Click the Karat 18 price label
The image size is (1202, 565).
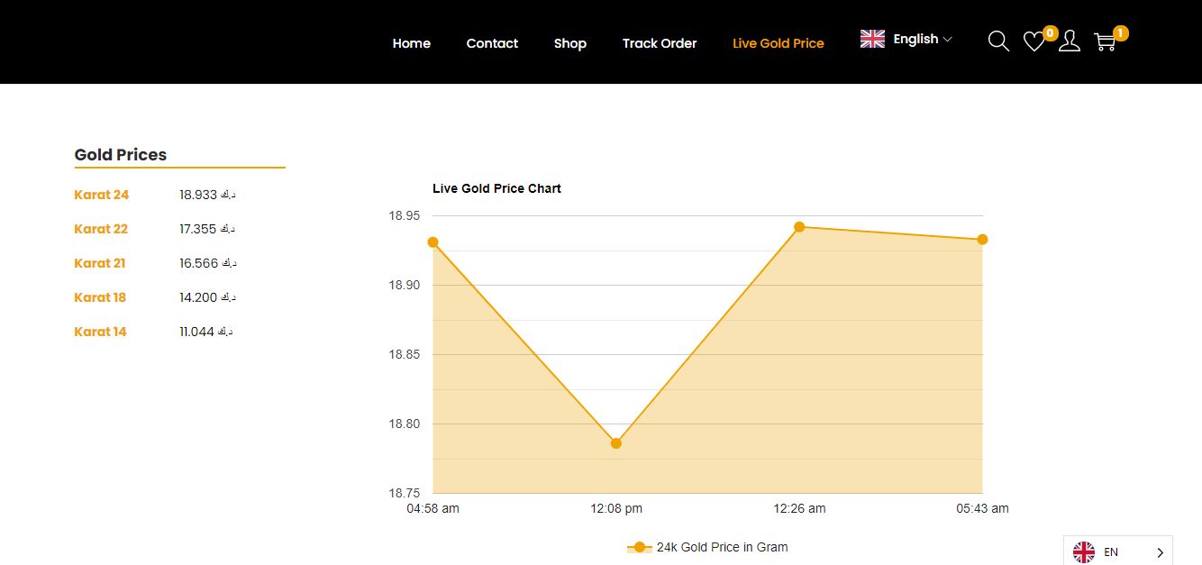[100, 297]
